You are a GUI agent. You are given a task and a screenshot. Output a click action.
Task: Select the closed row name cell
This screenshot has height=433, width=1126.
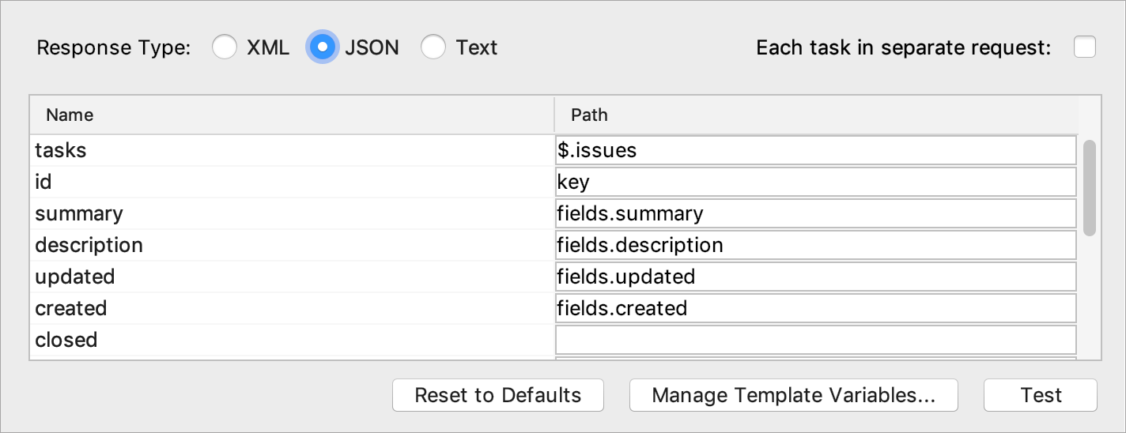pos(292,340)
